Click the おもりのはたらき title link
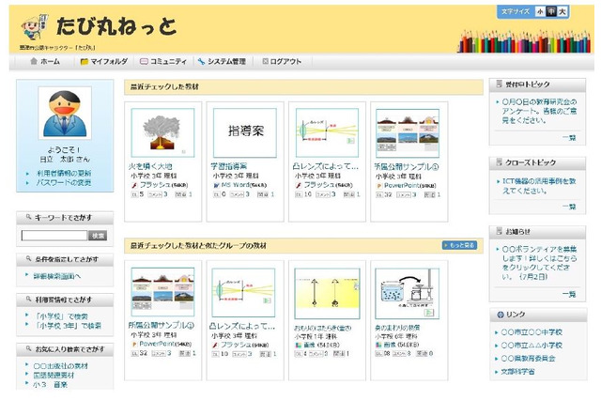 [x=323, y=329]
